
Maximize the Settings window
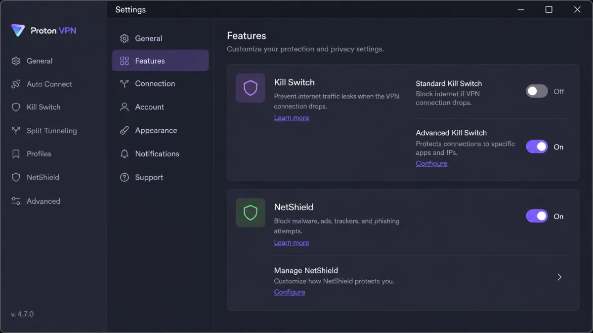(x=549, y=9)
